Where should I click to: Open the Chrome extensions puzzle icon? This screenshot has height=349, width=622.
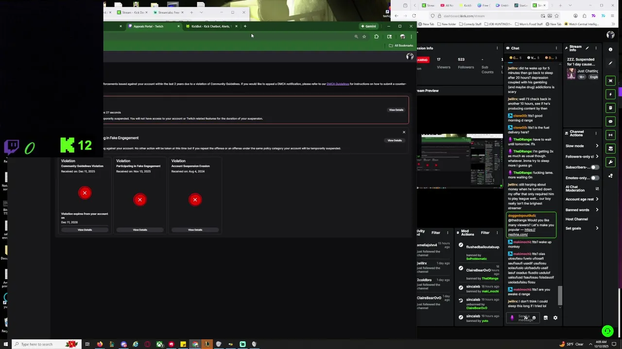[377, 36]
